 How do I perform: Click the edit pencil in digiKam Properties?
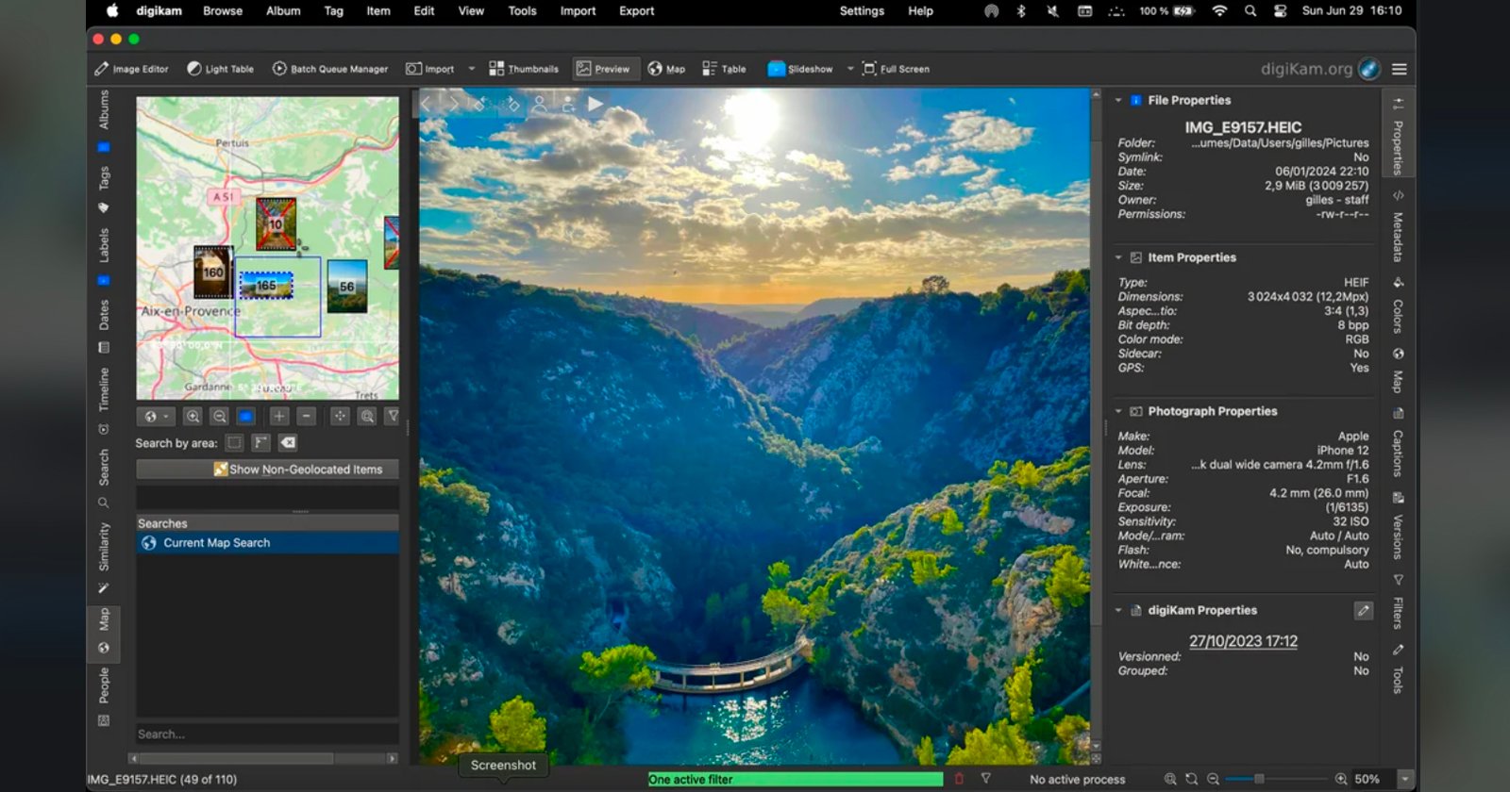(1363, 611)
